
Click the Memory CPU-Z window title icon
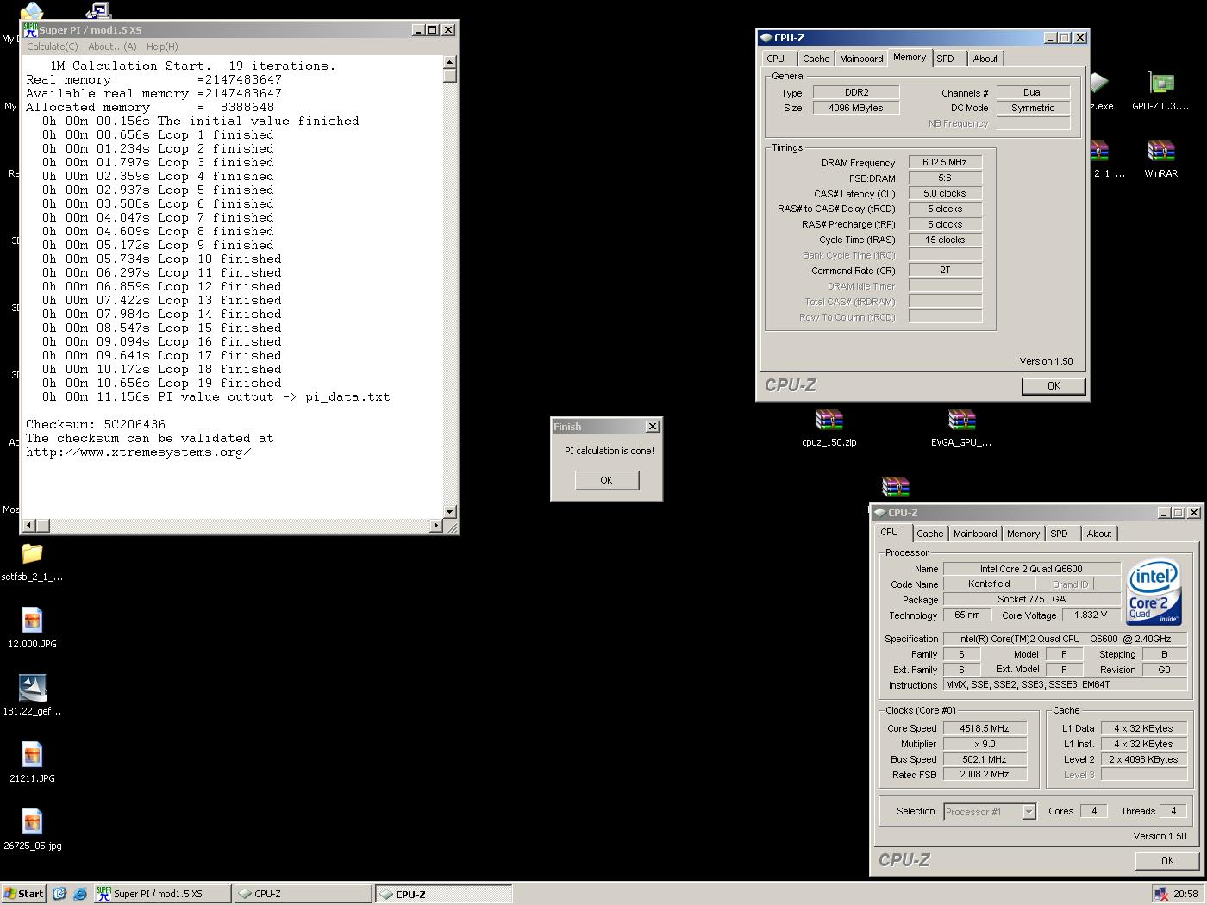(x=766, y=37)
